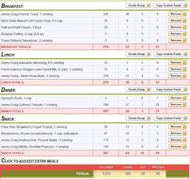Click the Snack Create Group icon
The height and width of the screenshot is (179, 190).
148,118
